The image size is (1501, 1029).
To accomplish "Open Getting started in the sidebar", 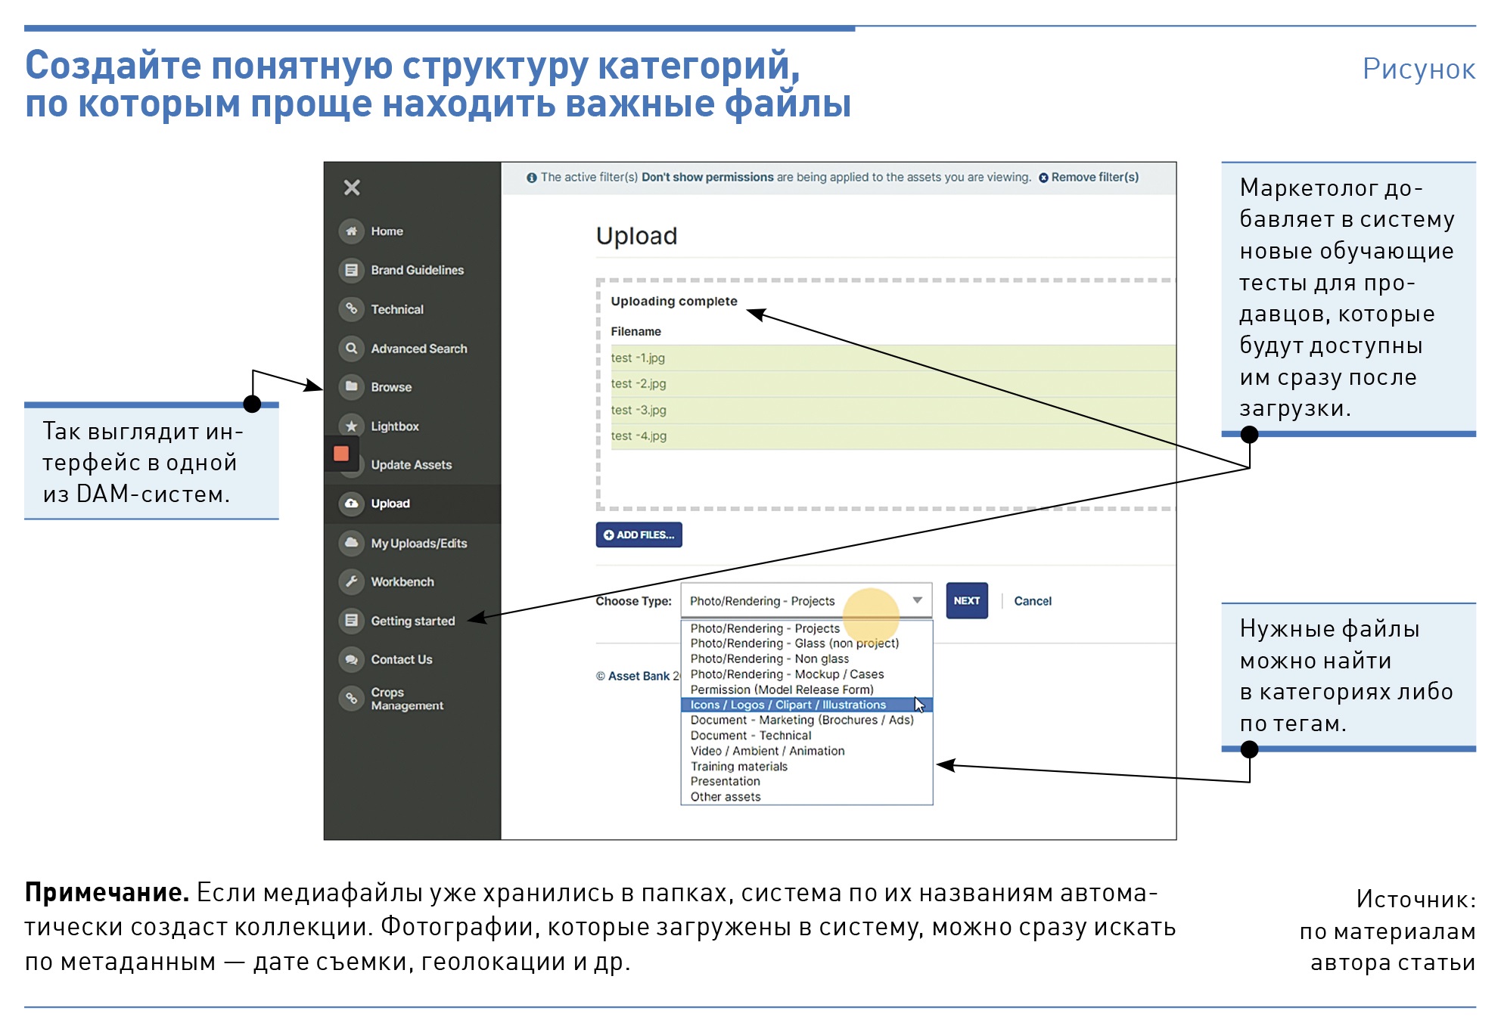I will pos(413,621).
